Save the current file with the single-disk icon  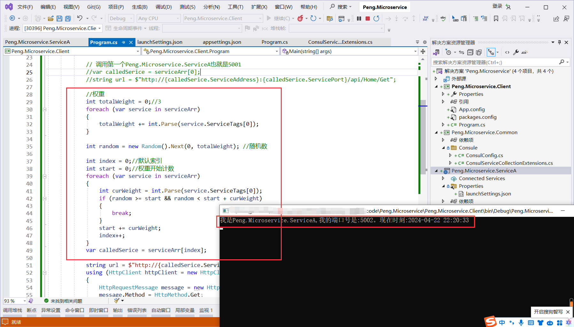(59, 19)
